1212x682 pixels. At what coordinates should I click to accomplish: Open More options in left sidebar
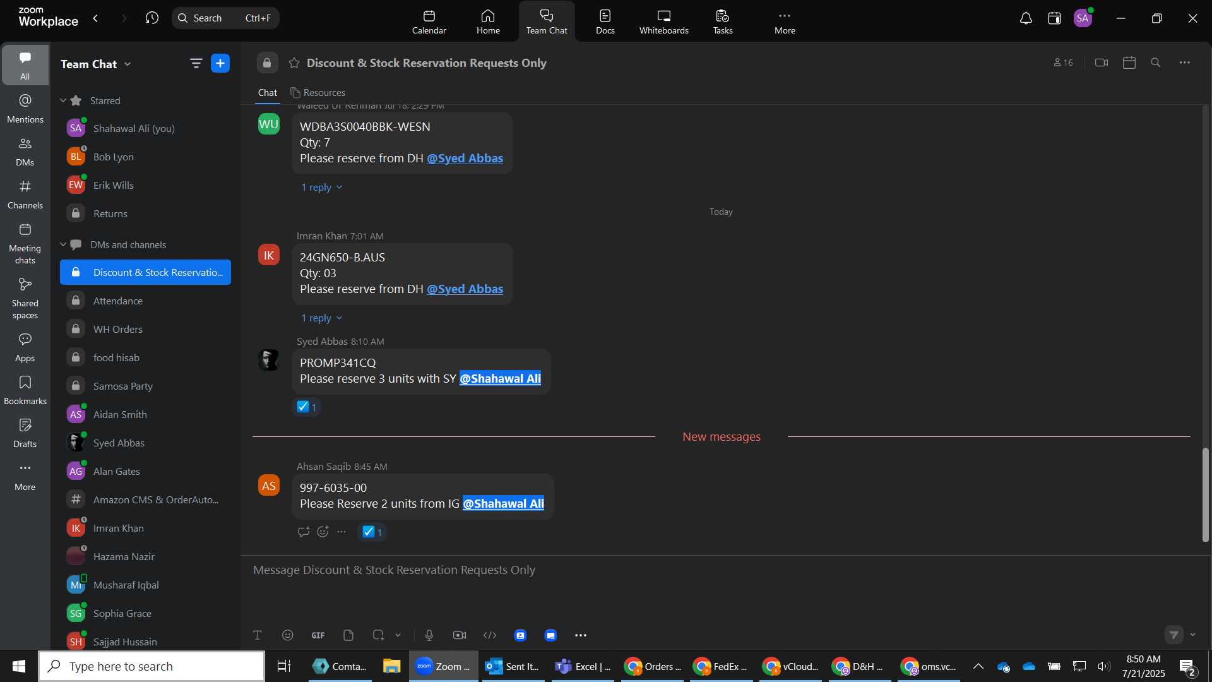coord(25,476)
